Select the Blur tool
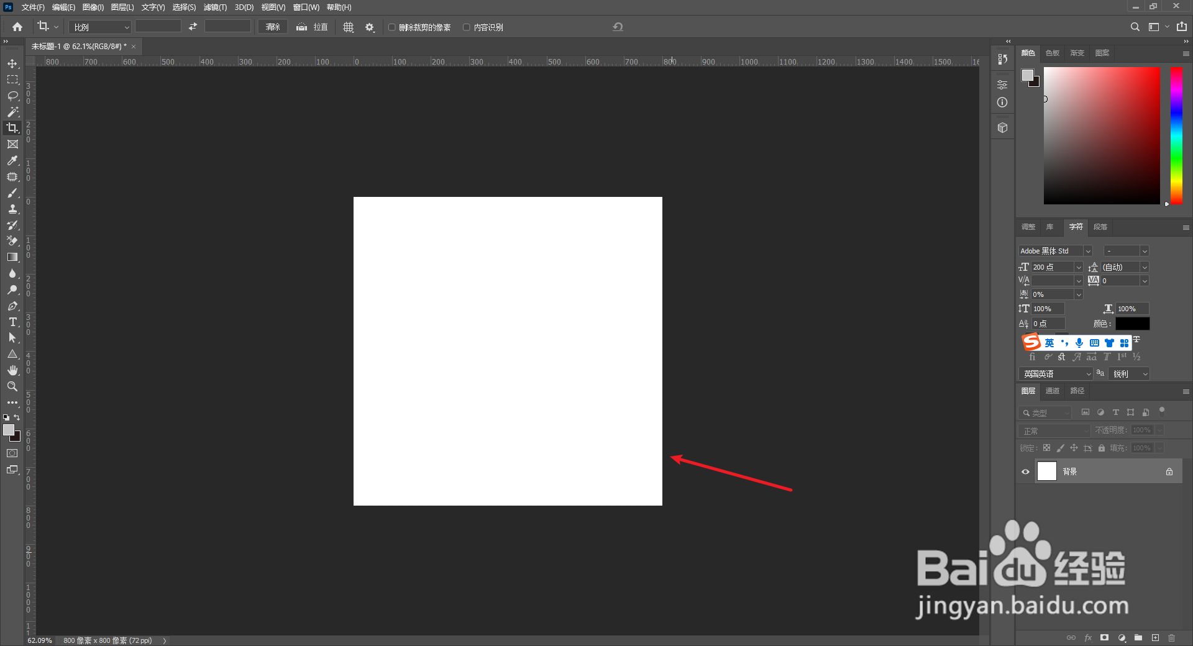Image resolution: width=1193 pixels, height=646 pixels. [x=12, y=273]
